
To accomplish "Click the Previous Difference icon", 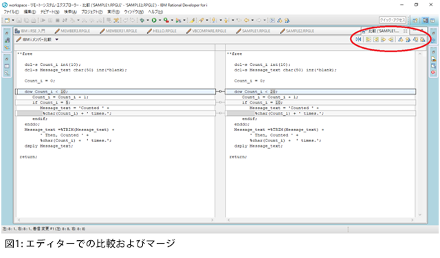I will coord(408,40).
